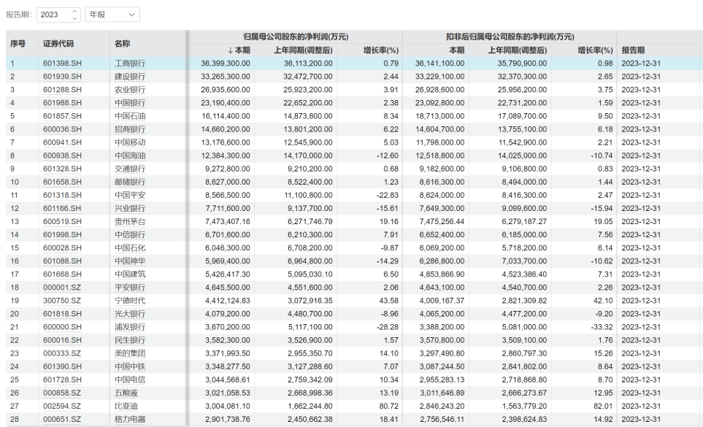Open stock name link 宁德时代
Image resolution: width=703 pixels, height=427 pixels.
coord(129,301)
